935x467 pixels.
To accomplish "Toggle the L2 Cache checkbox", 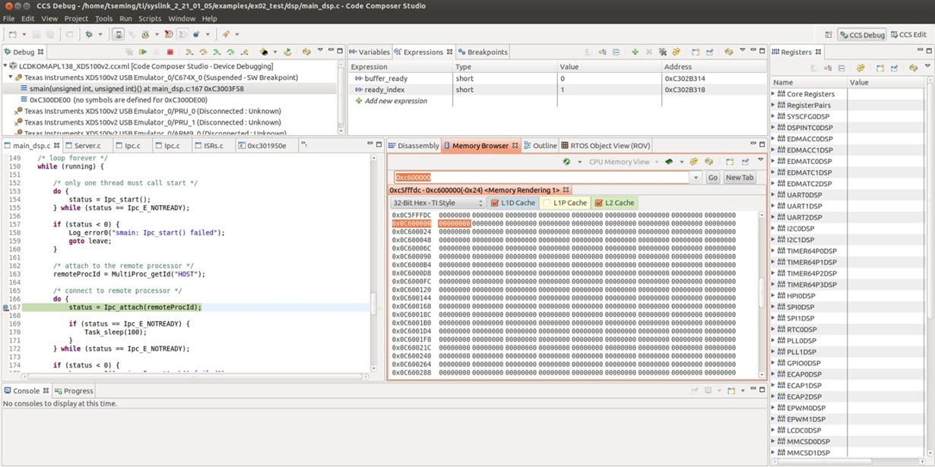I will (599, 204).
